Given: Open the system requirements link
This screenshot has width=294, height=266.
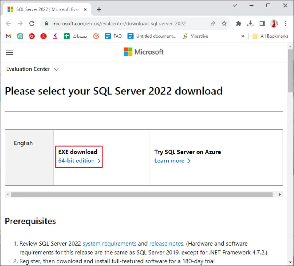Looking at the screenshot, I should tap(109, 243).
